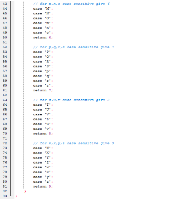This screenshot has height=199, width=194.
Task: Click line number 72 in the gutter
Action: tap(5, 143)
